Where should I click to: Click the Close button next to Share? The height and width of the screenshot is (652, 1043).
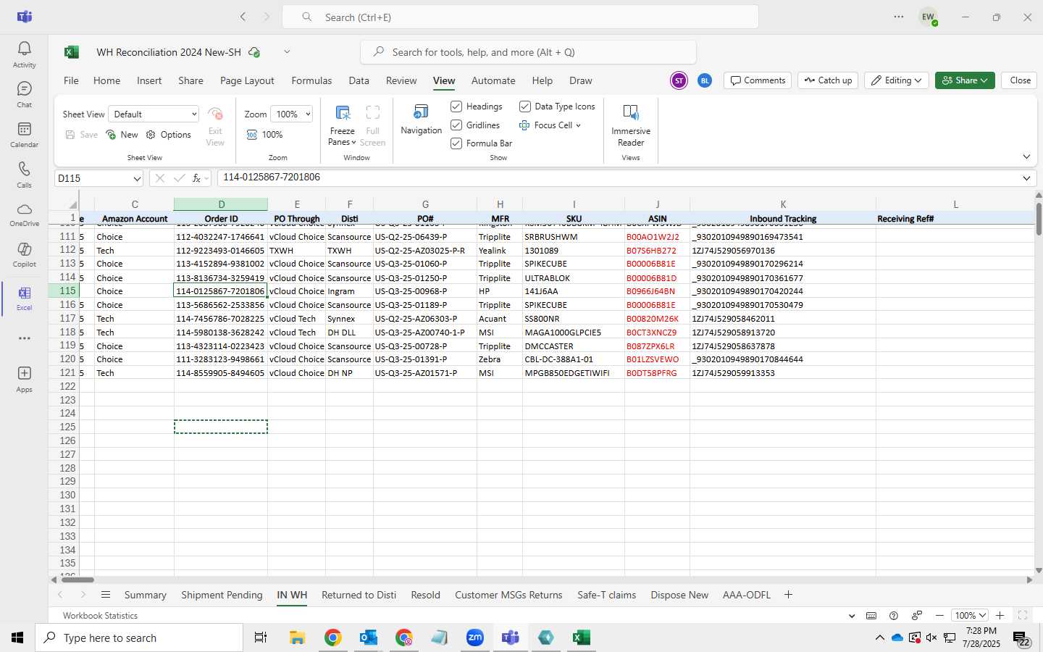[1020, 80]
